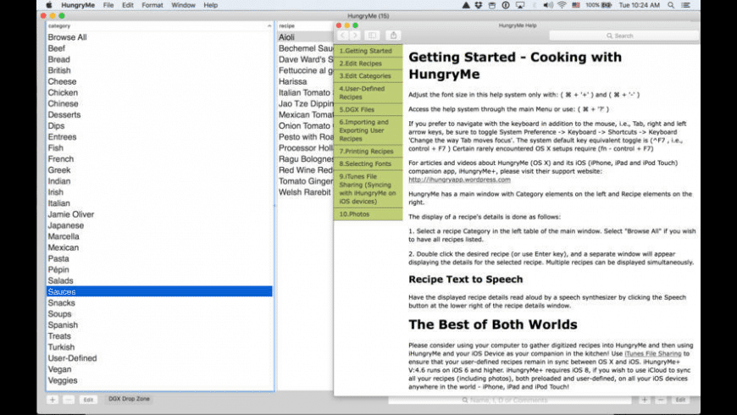The width and height of the screenshot is (737, 415).
Task: Click the recipe search field at bottom
Action: 509,400
